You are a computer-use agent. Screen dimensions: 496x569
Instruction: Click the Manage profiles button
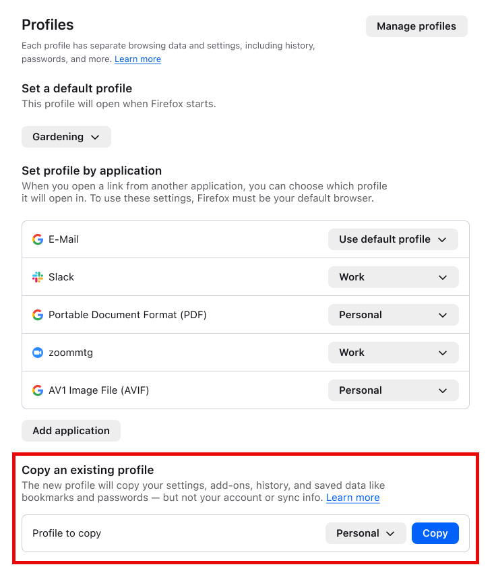416,26
